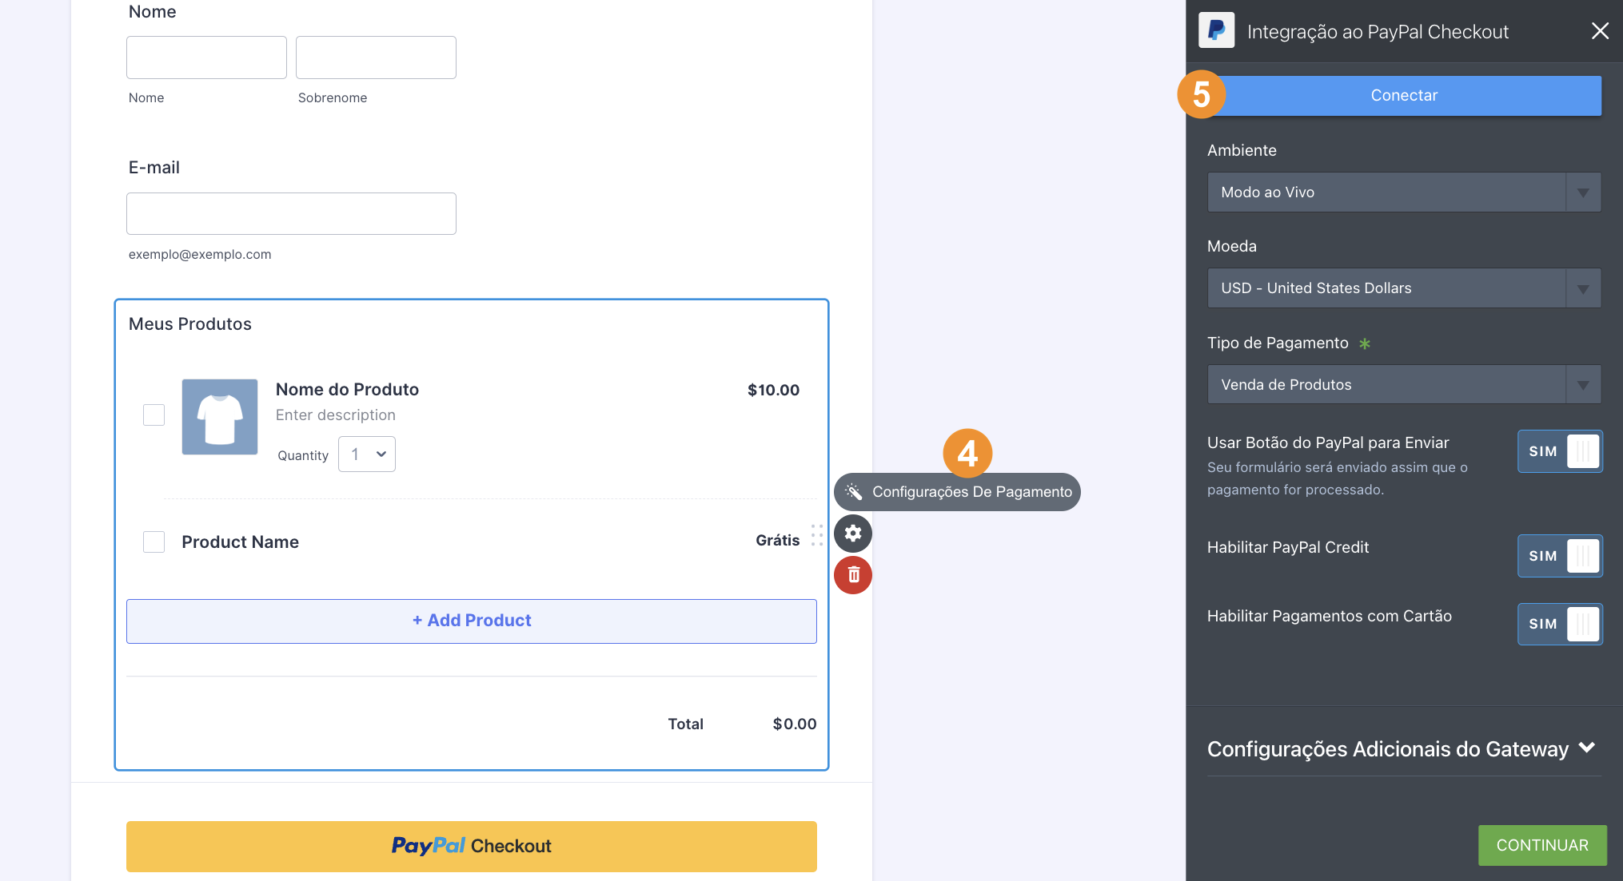Screen dimensions: 1623x881
Task: Click the + Add Product button
Action: tap(472, 621)
